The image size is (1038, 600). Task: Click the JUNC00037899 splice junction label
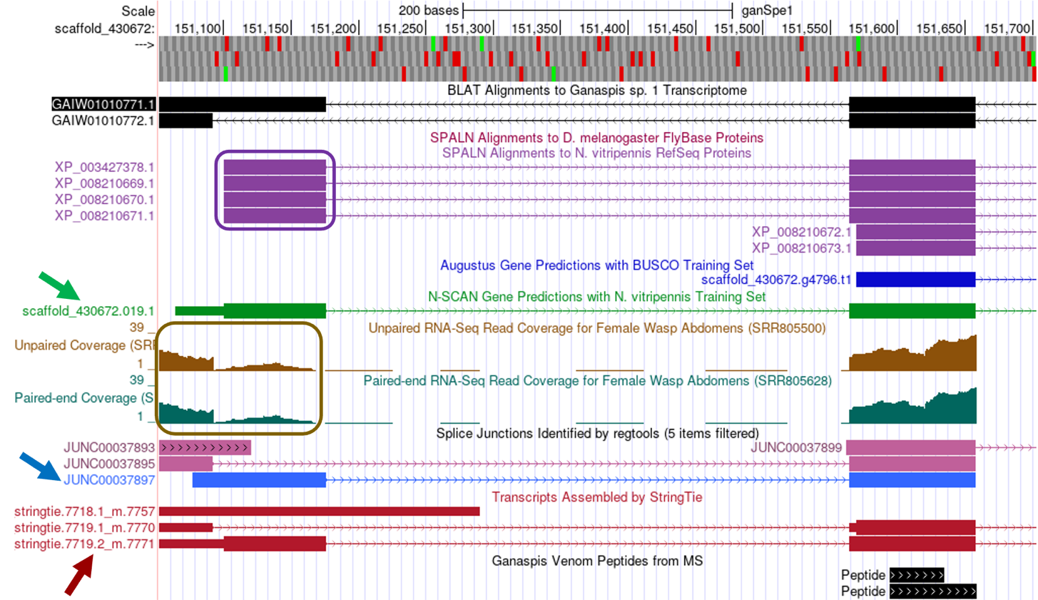797,448
